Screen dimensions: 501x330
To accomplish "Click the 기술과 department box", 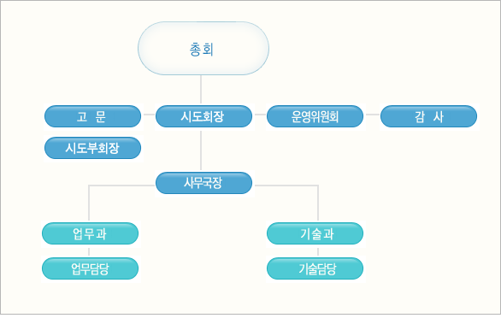I will (315, 233).
